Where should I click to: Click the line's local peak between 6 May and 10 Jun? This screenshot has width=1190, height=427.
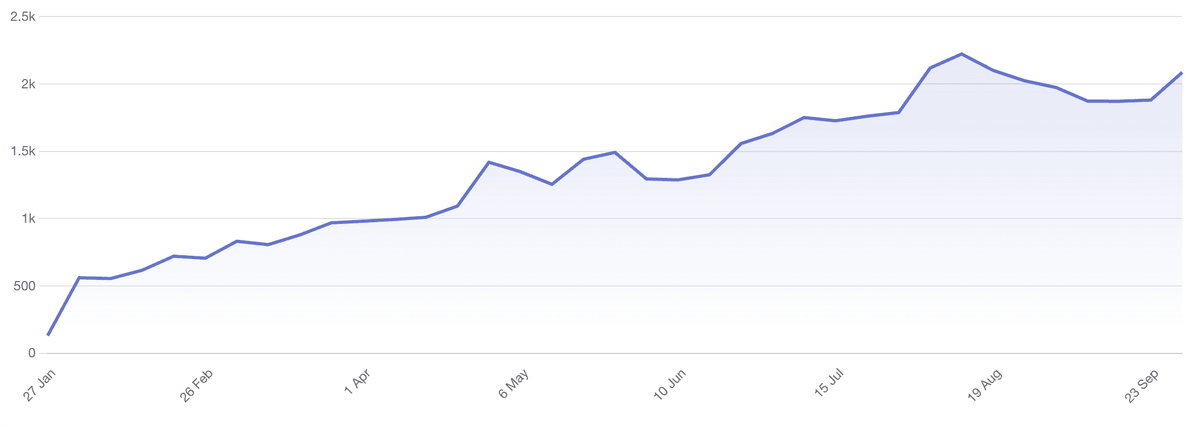click(615, 152)
